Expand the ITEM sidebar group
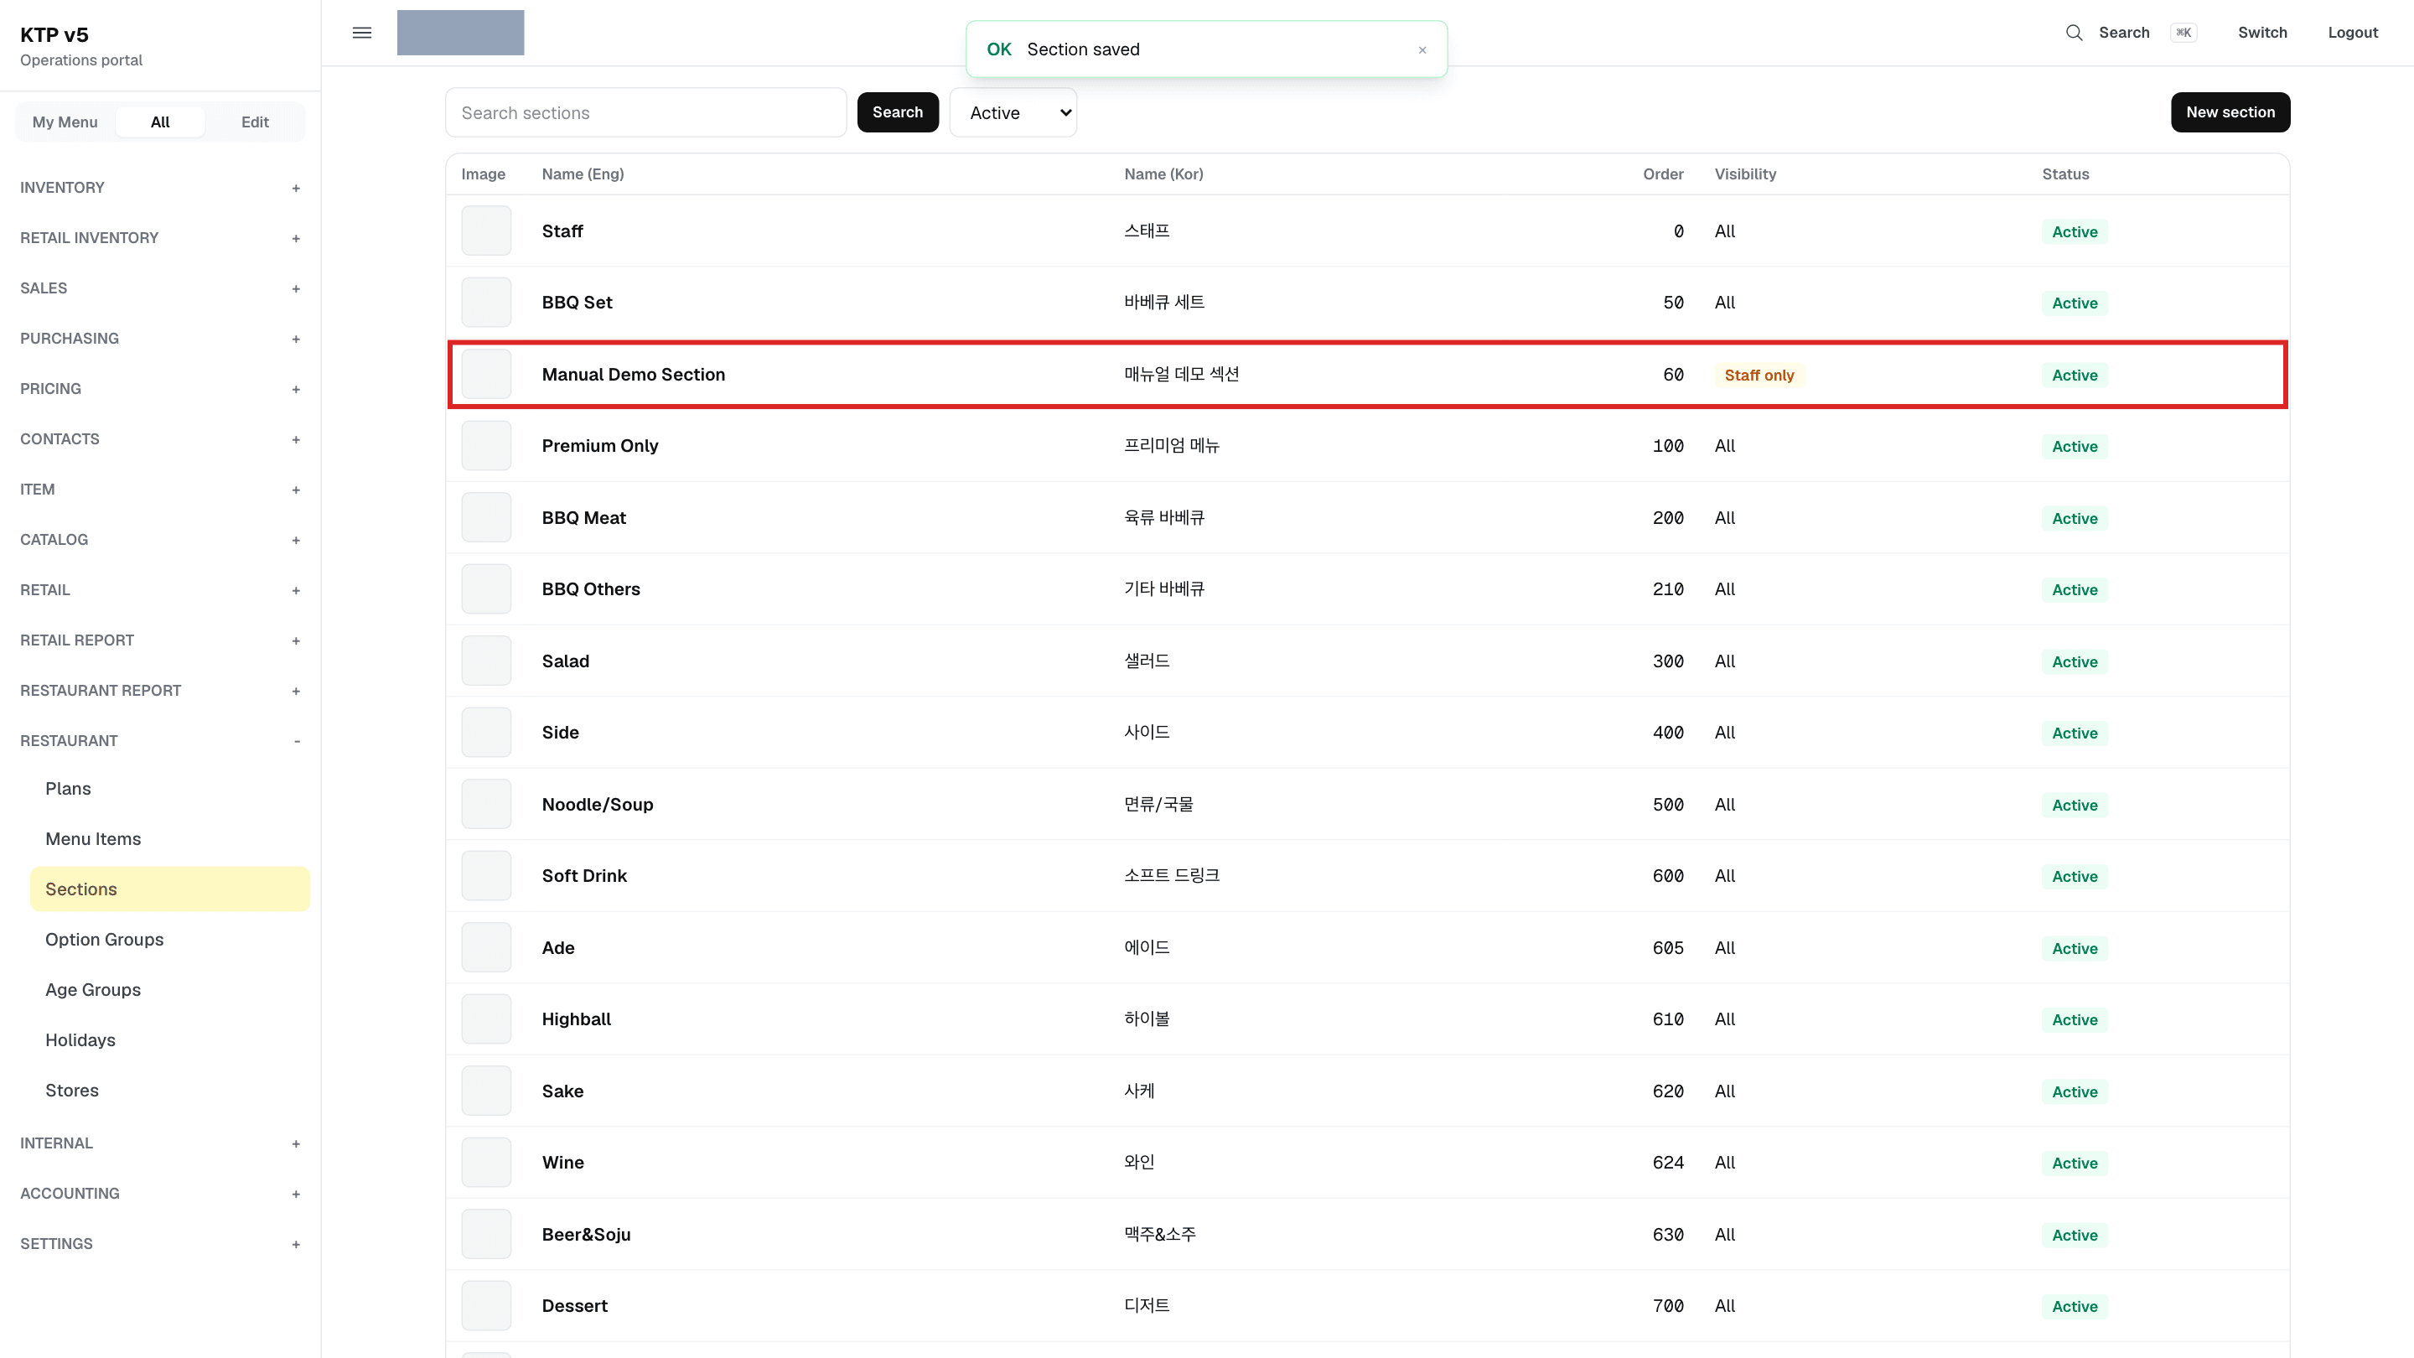This screenshot has height=1358, width=2414. point(160,490)
